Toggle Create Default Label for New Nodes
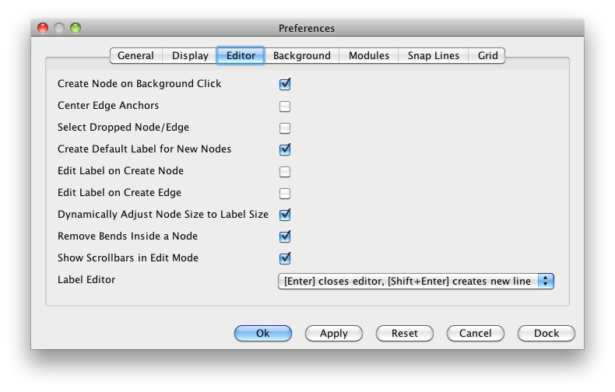 point(285,150)
